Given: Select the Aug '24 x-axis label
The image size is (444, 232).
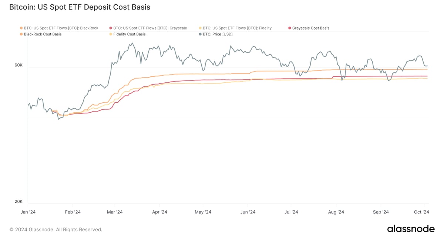Looking at the screenshot, I should point(336,212).
